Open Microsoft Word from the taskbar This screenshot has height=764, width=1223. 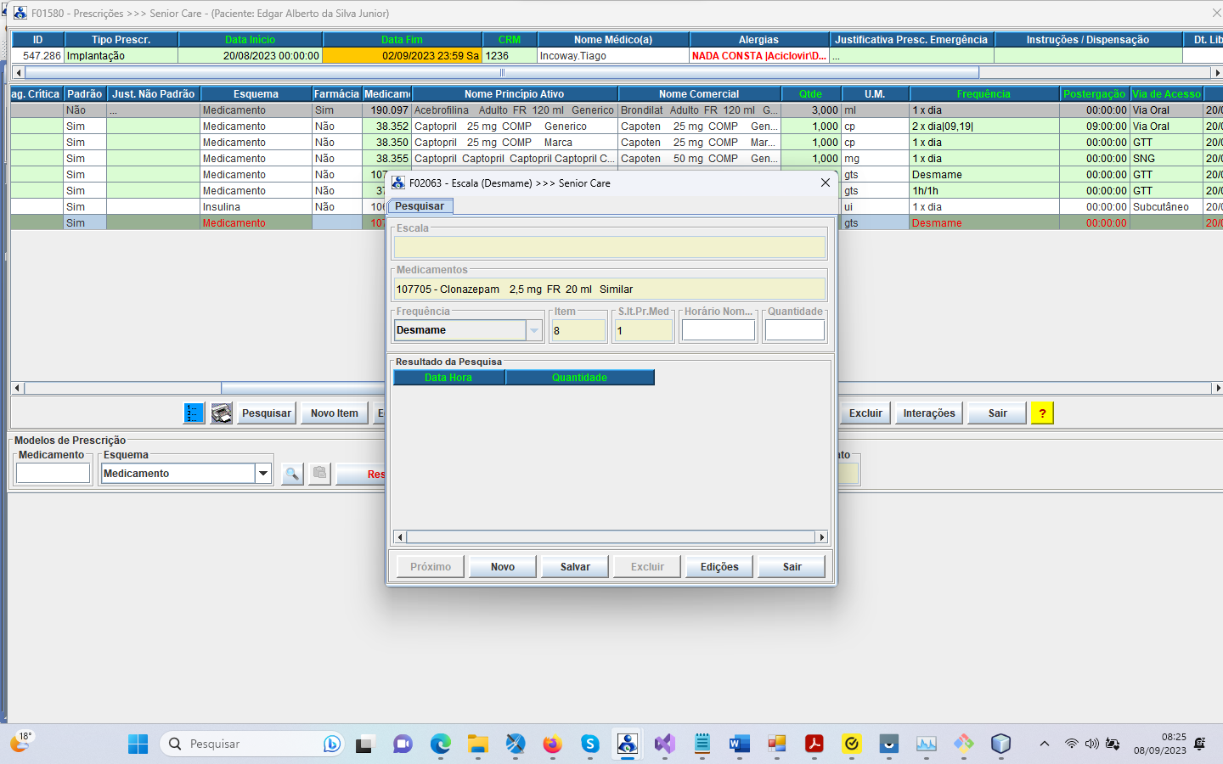739,744
